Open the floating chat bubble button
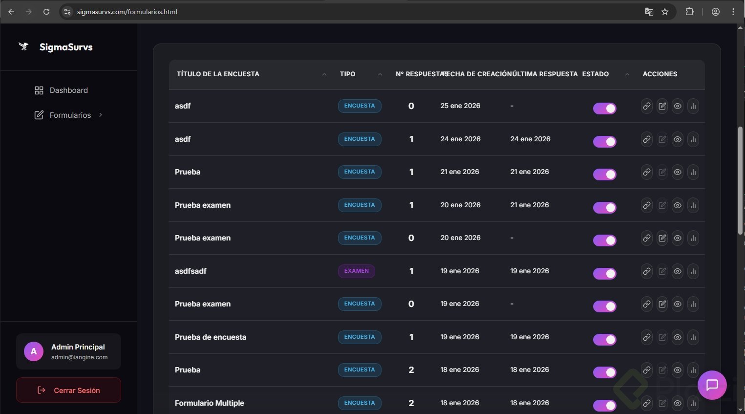 (712, 385)
